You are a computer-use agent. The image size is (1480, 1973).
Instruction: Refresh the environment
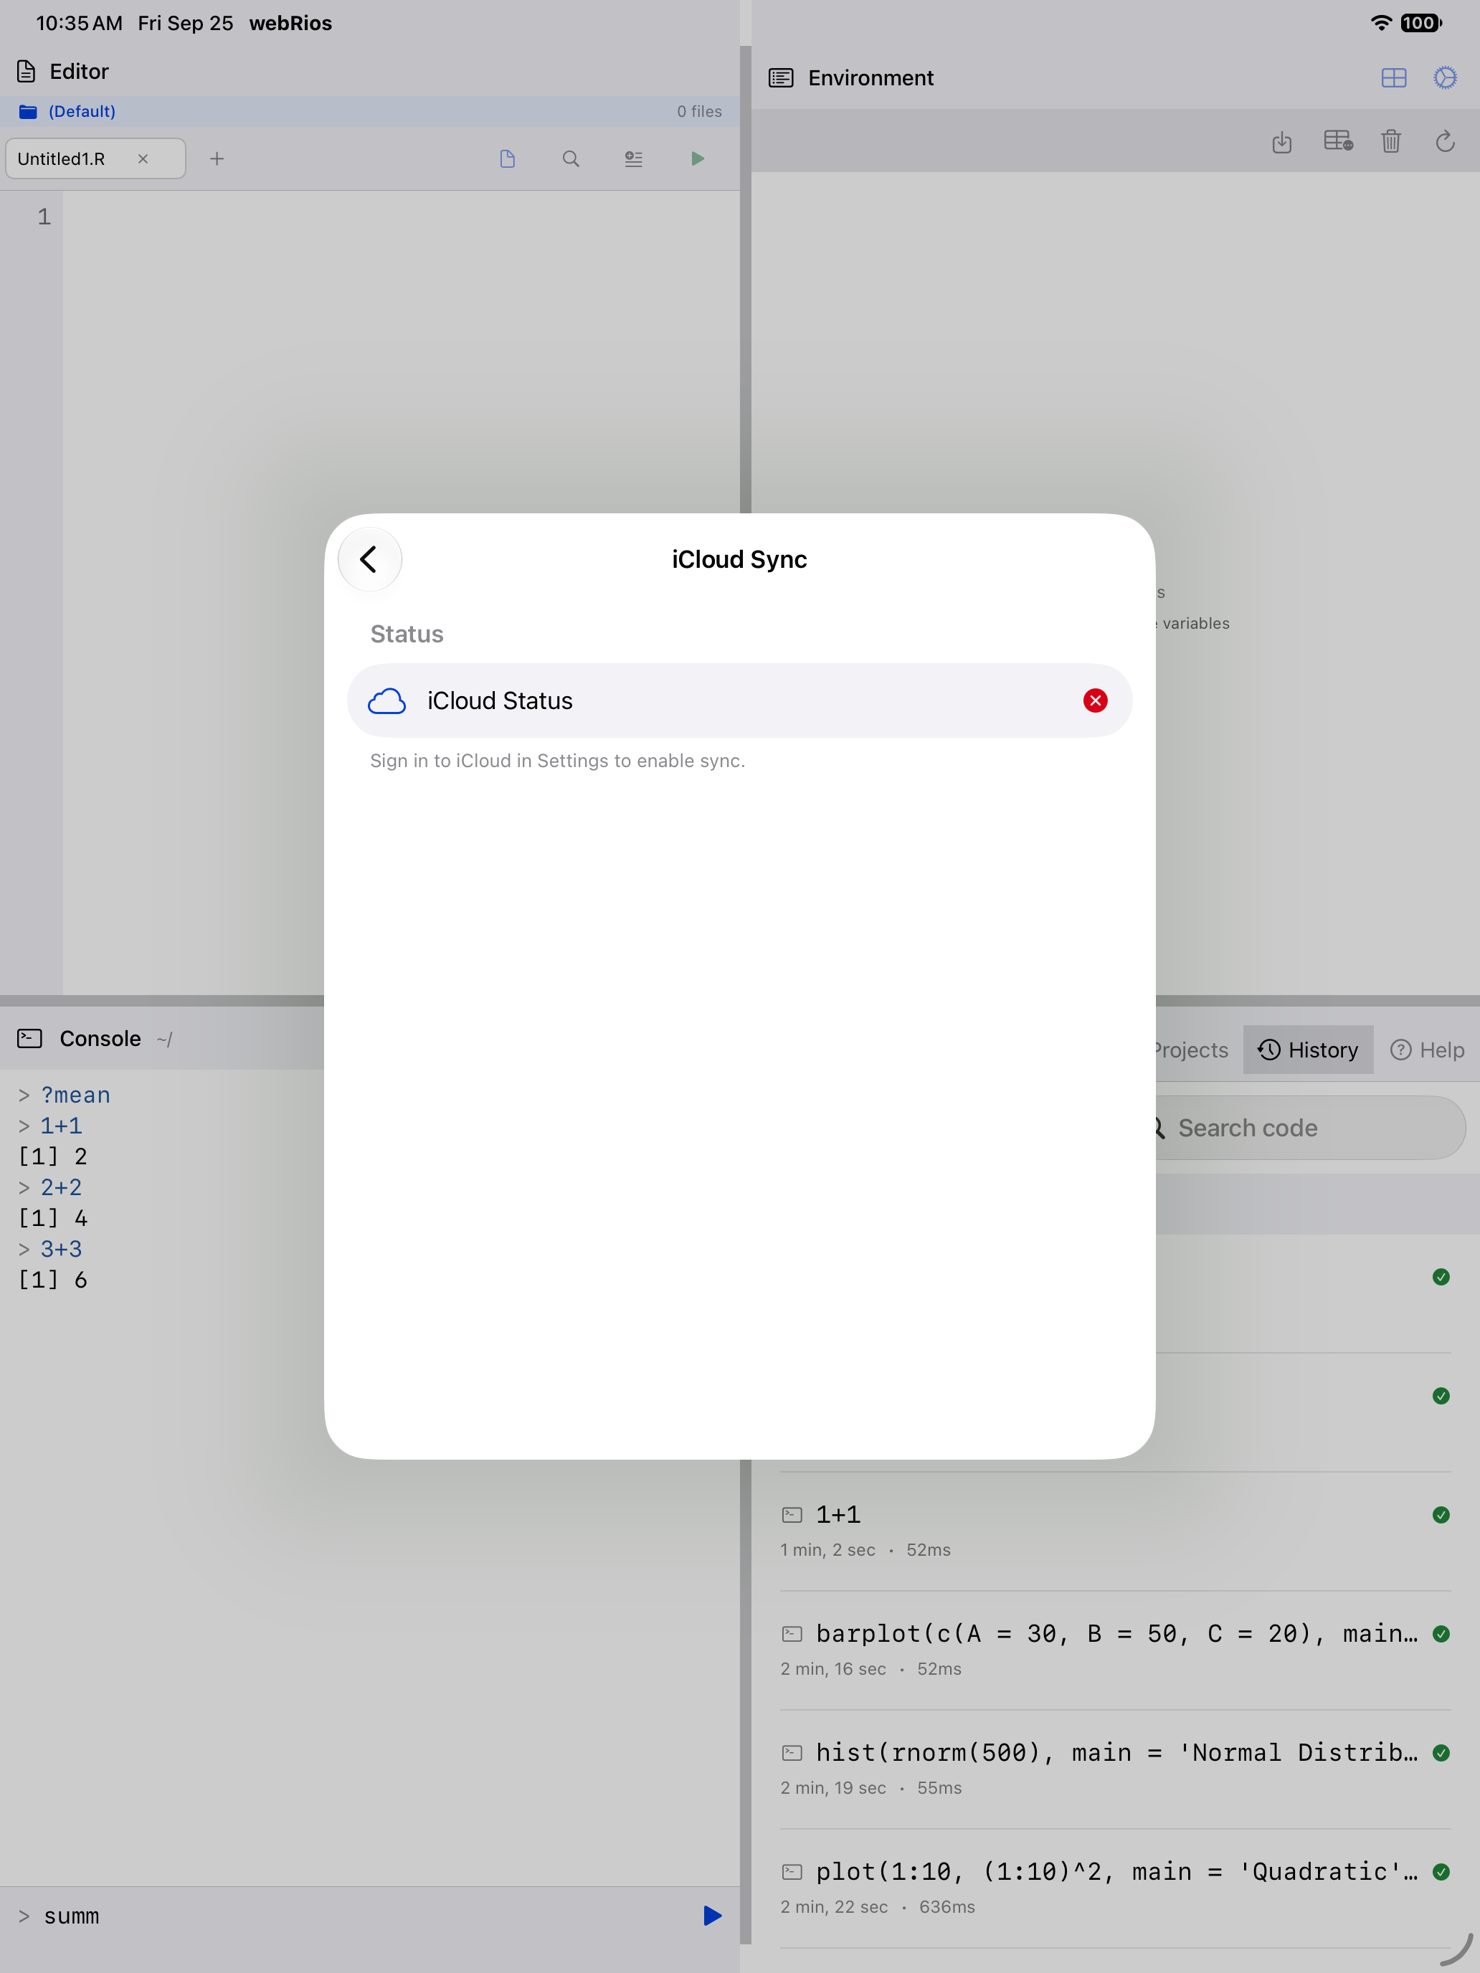pyautogui.click(x=1445, y=141)
